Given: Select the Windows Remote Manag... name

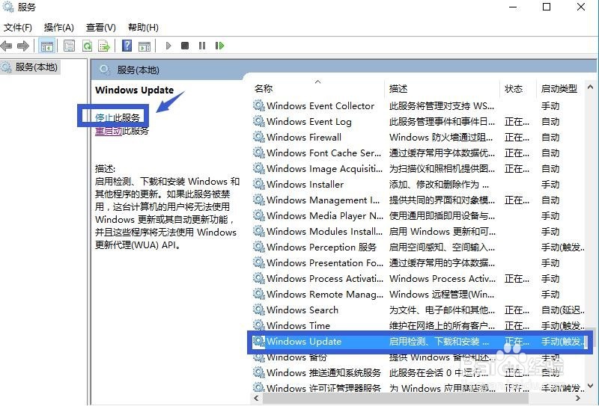Looking at the screenshot, I should [x=325, y=294].
